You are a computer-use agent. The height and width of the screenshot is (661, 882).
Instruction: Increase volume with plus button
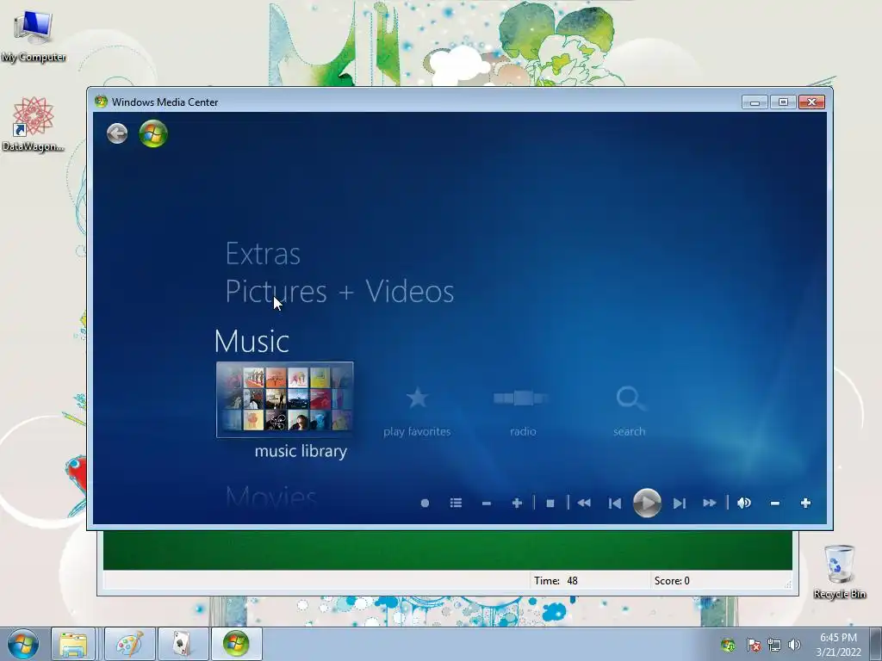pyautogui.click(x=805, y=503)
